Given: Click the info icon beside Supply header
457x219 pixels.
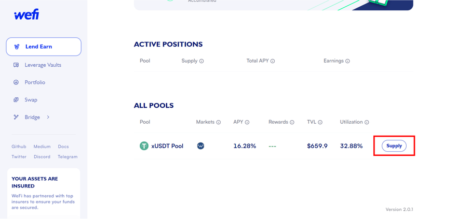Looking at the screenshot, I should tap(201, 61).
